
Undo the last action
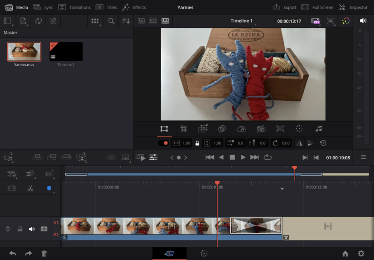point(13,253)
